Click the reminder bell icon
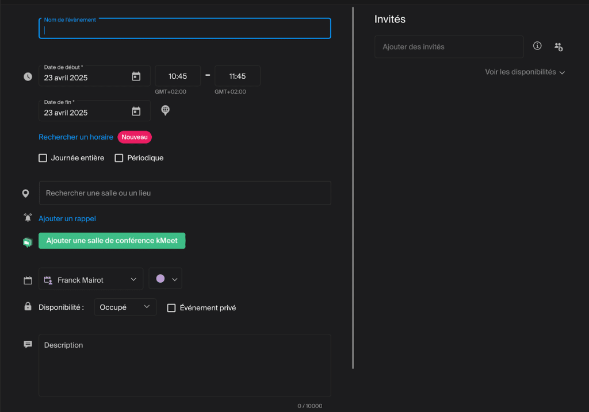Viewport: 589px width, 412px height. click(28, 218)
